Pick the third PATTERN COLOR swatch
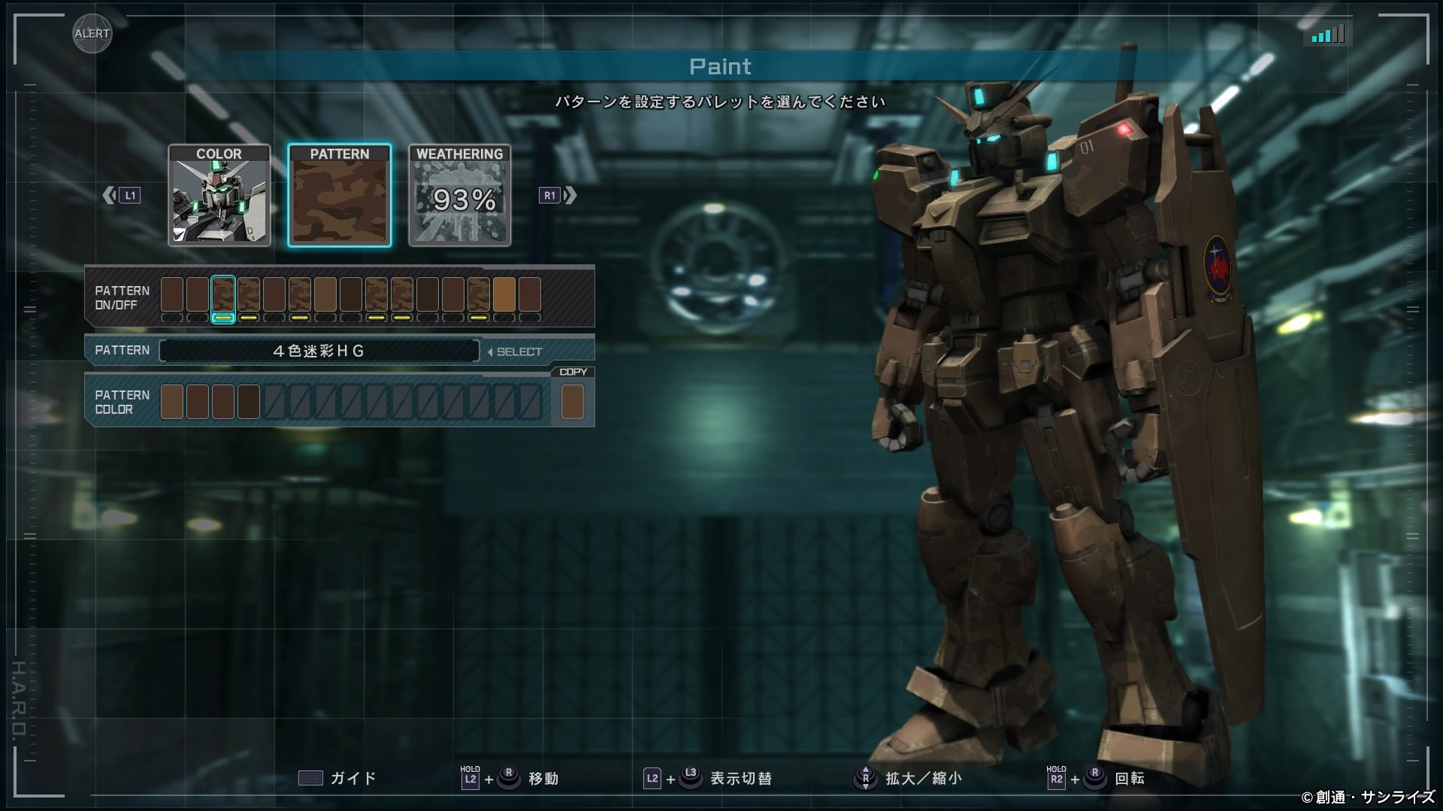Viewport: 1443px width, 811px height. click(223, 402)
